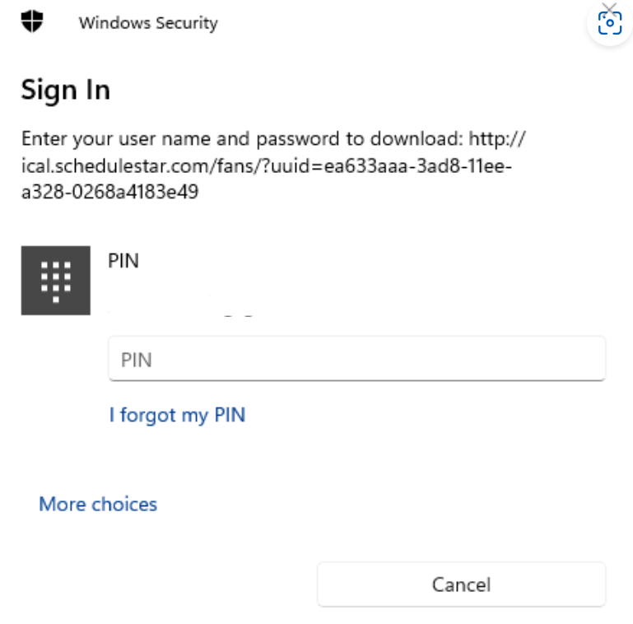This screenshot has height=624, width=633.
Task: Click the Windows Security shield icon
Action: point(32,21)
